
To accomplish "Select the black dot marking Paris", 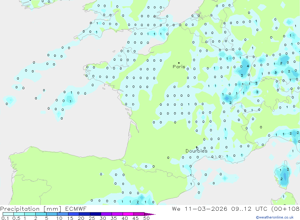I will (x=179, y=63).
